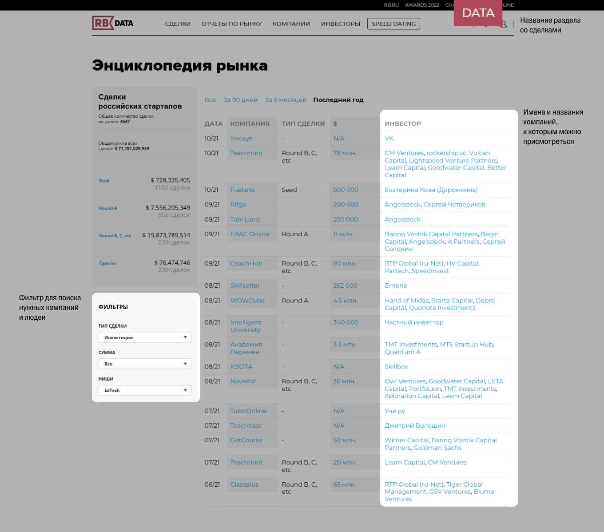The width and height of the screenshot is (604, 532).
Task: Expand the Сумма filter dropdown
Action: 144,364
